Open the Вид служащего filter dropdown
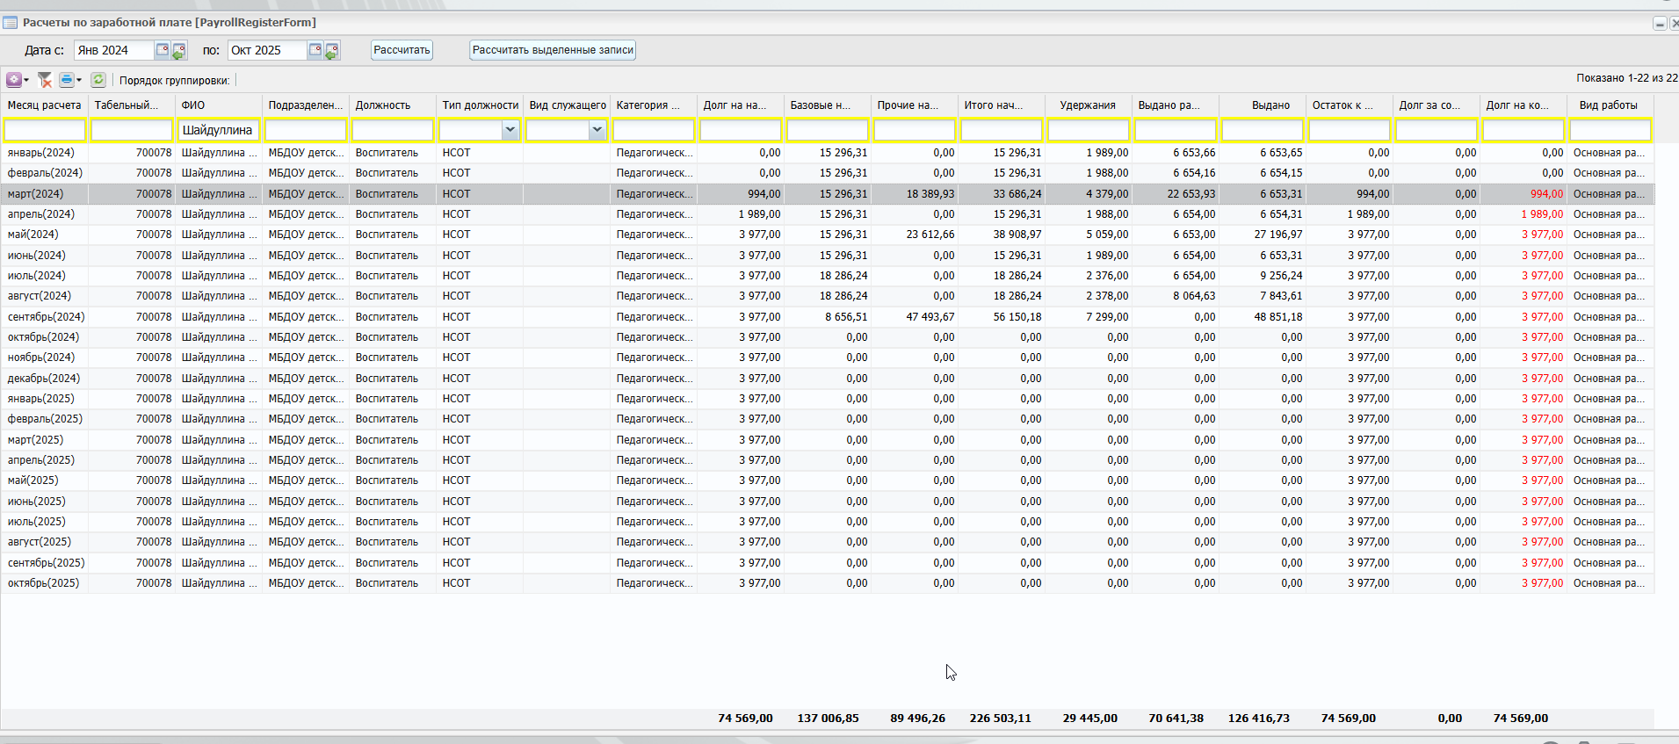 click(x=597, y=130)
